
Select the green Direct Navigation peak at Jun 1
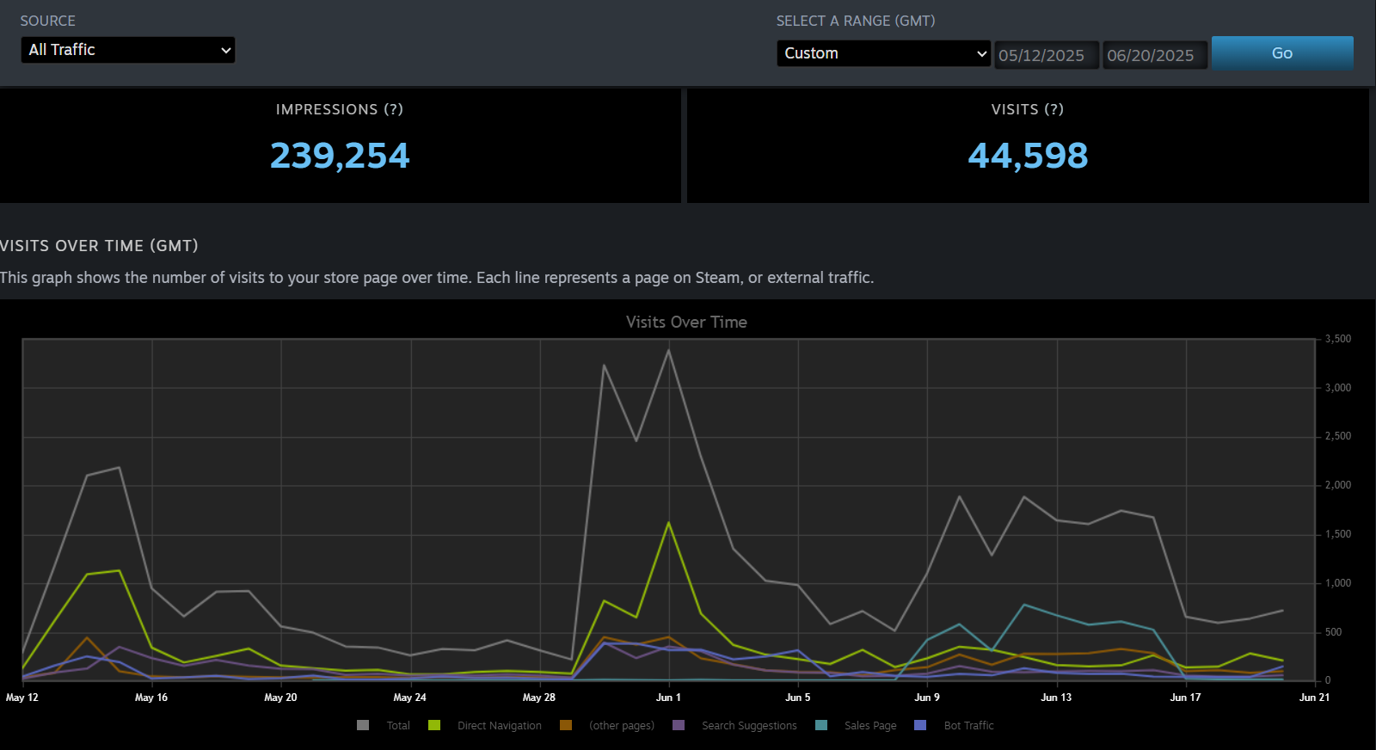pyautogui.click(x=669, y=523)
